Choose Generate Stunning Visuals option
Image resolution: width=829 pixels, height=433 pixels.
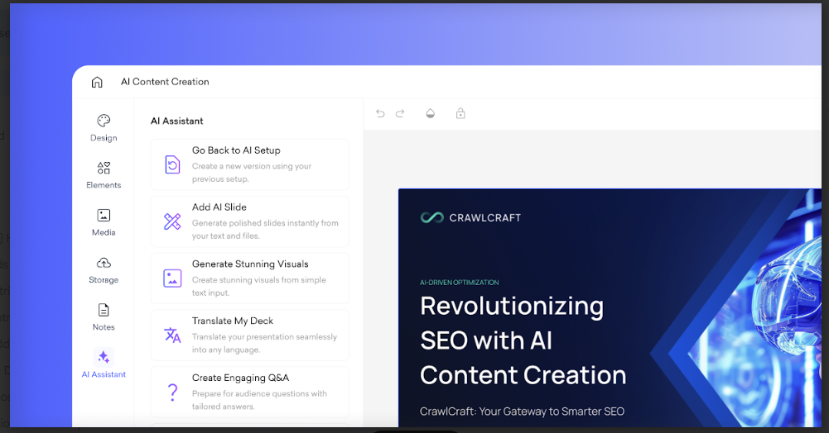(250, 278)
